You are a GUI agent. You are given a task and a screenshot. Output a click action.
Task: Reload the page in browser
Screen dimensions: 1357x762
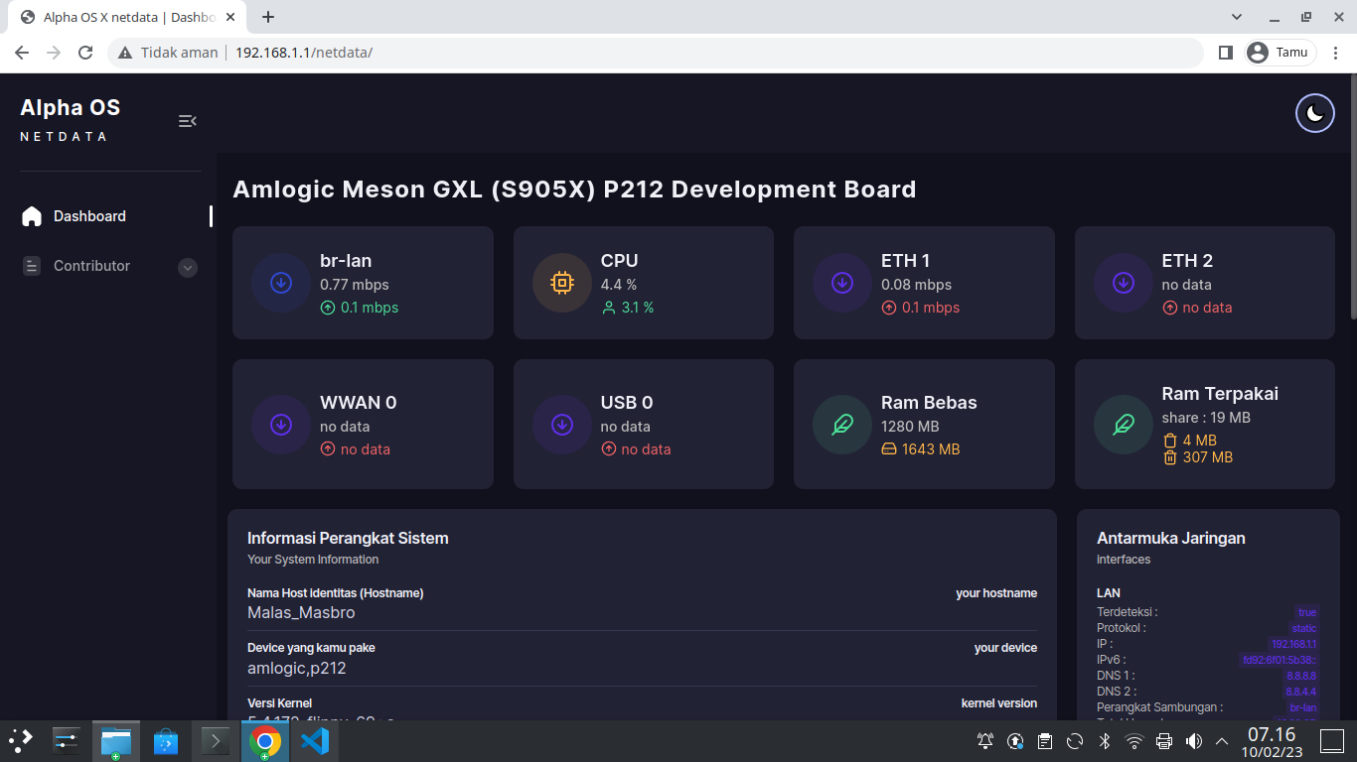click(x=85, y=53)
